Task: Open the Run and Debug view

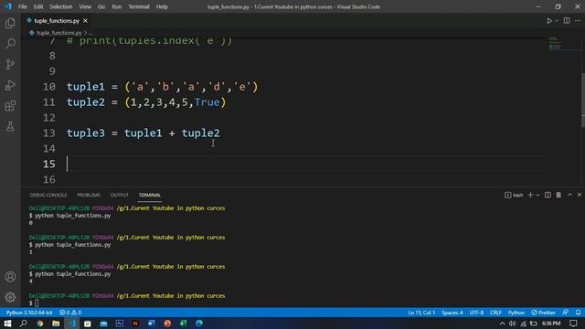Action: coord(10,85)
